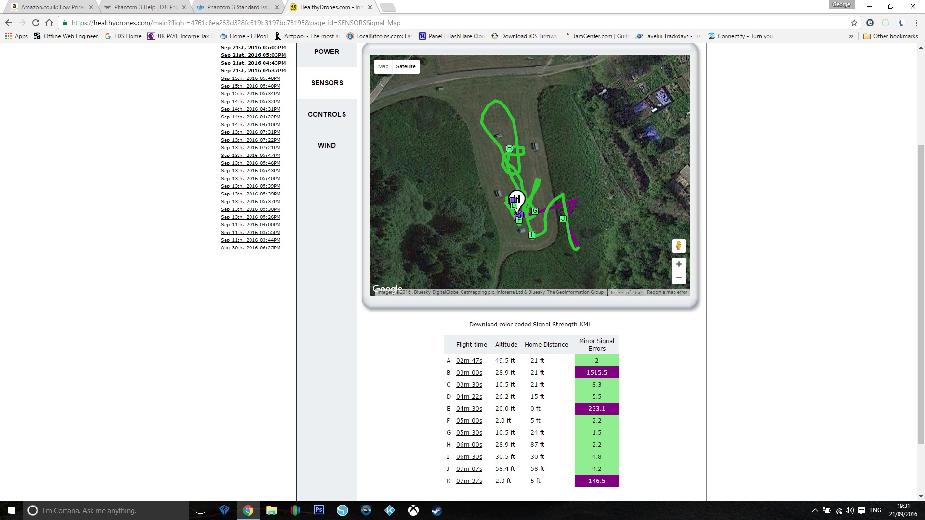Open Task View on taskbar
Viewport: 925px width, 520px height.
point(200,510)
